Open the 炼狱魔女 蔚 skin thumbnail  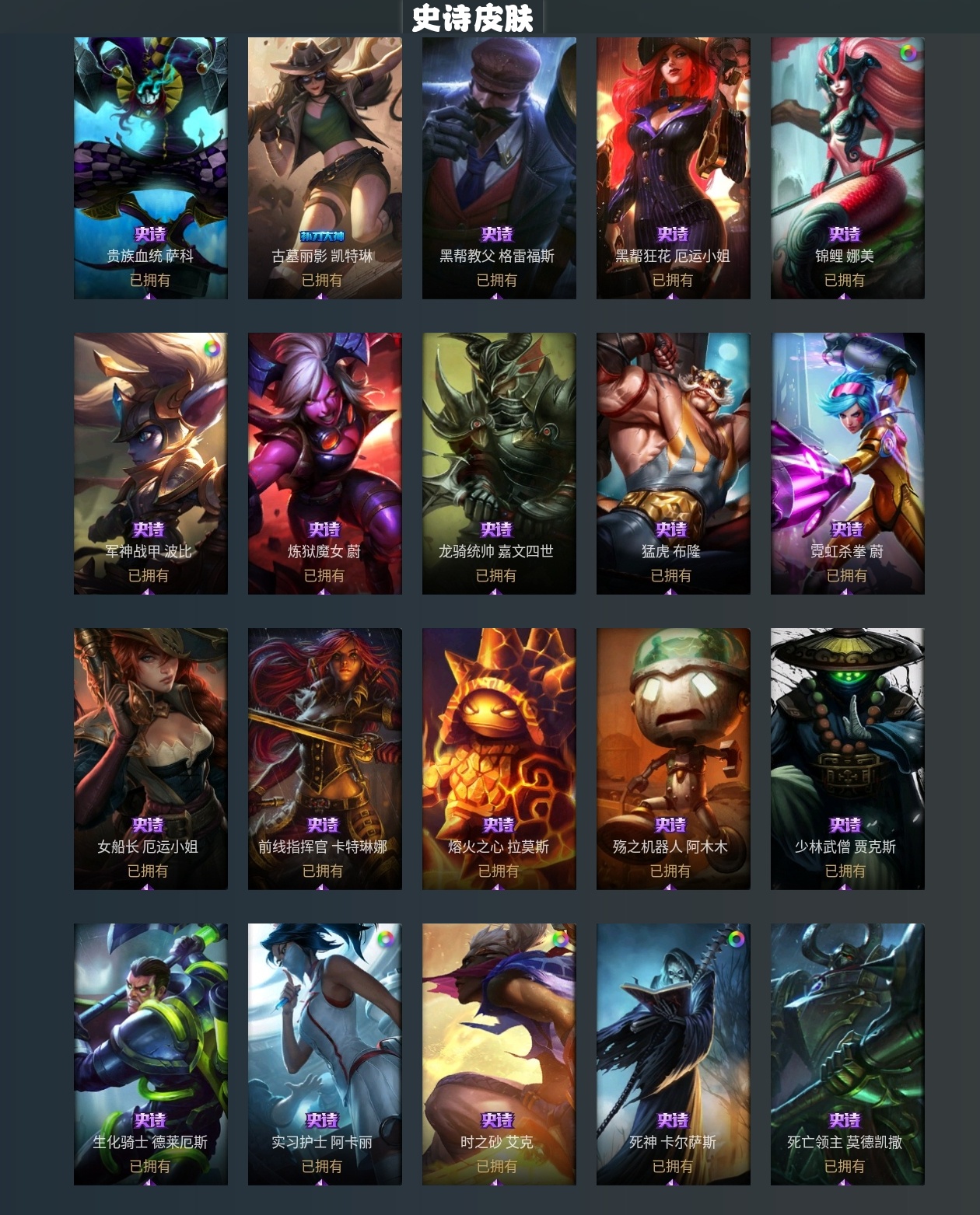pyautogui.click(x=325, y=463)
